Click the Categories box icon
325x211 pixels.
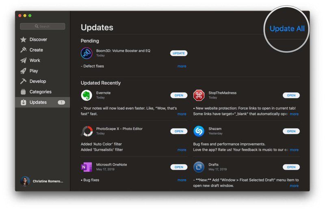[x=24, y=92]
